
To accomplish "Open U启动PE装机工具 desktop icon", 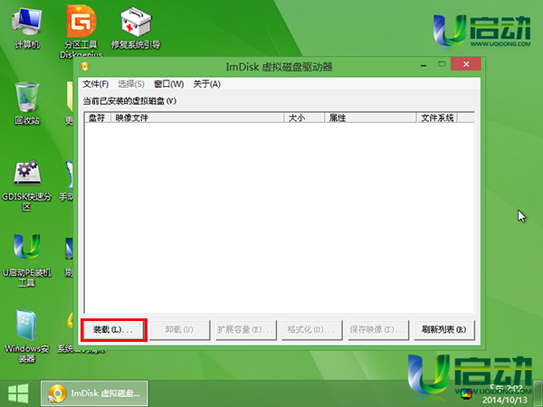I will click(26, 260).
